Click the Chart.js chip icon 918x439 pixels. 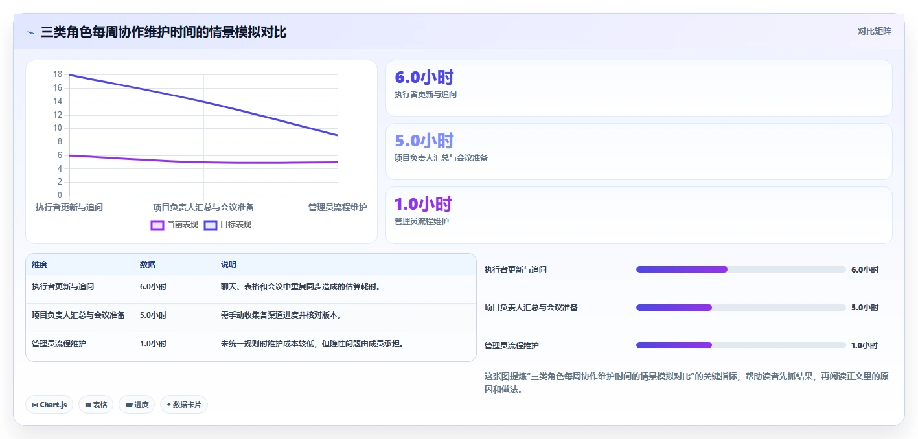point(34,405)
